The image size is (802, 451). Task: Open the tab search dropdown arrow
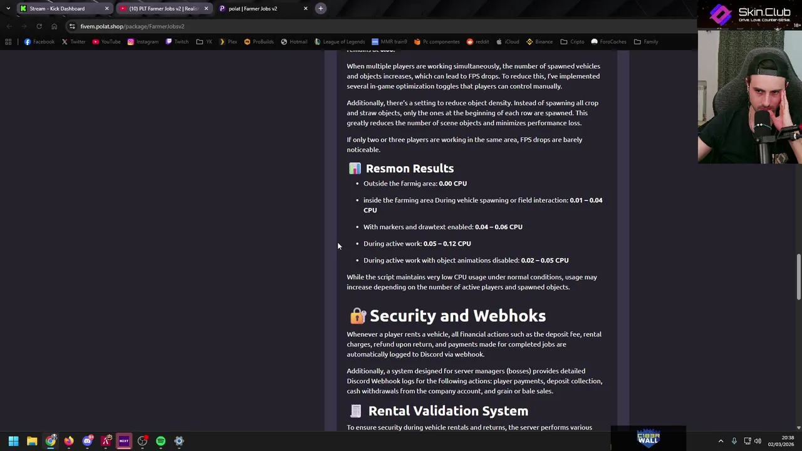coord(8,9)
